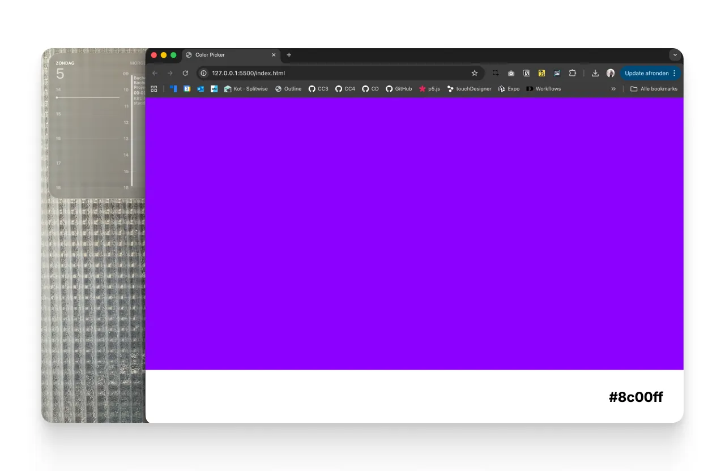The image size is (725, 471).
Task: Click the yellow JS extension icon
Action: point(541,73)
